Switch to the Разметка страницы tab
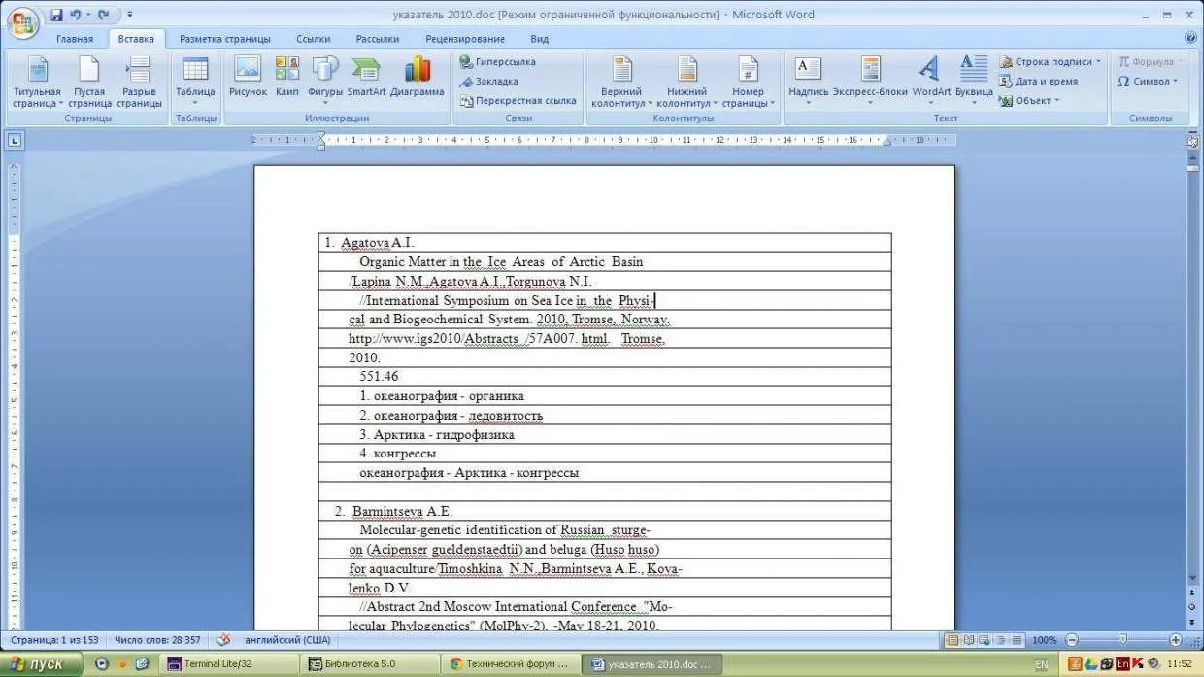The image size is (1204, 677). coord(225,39)
